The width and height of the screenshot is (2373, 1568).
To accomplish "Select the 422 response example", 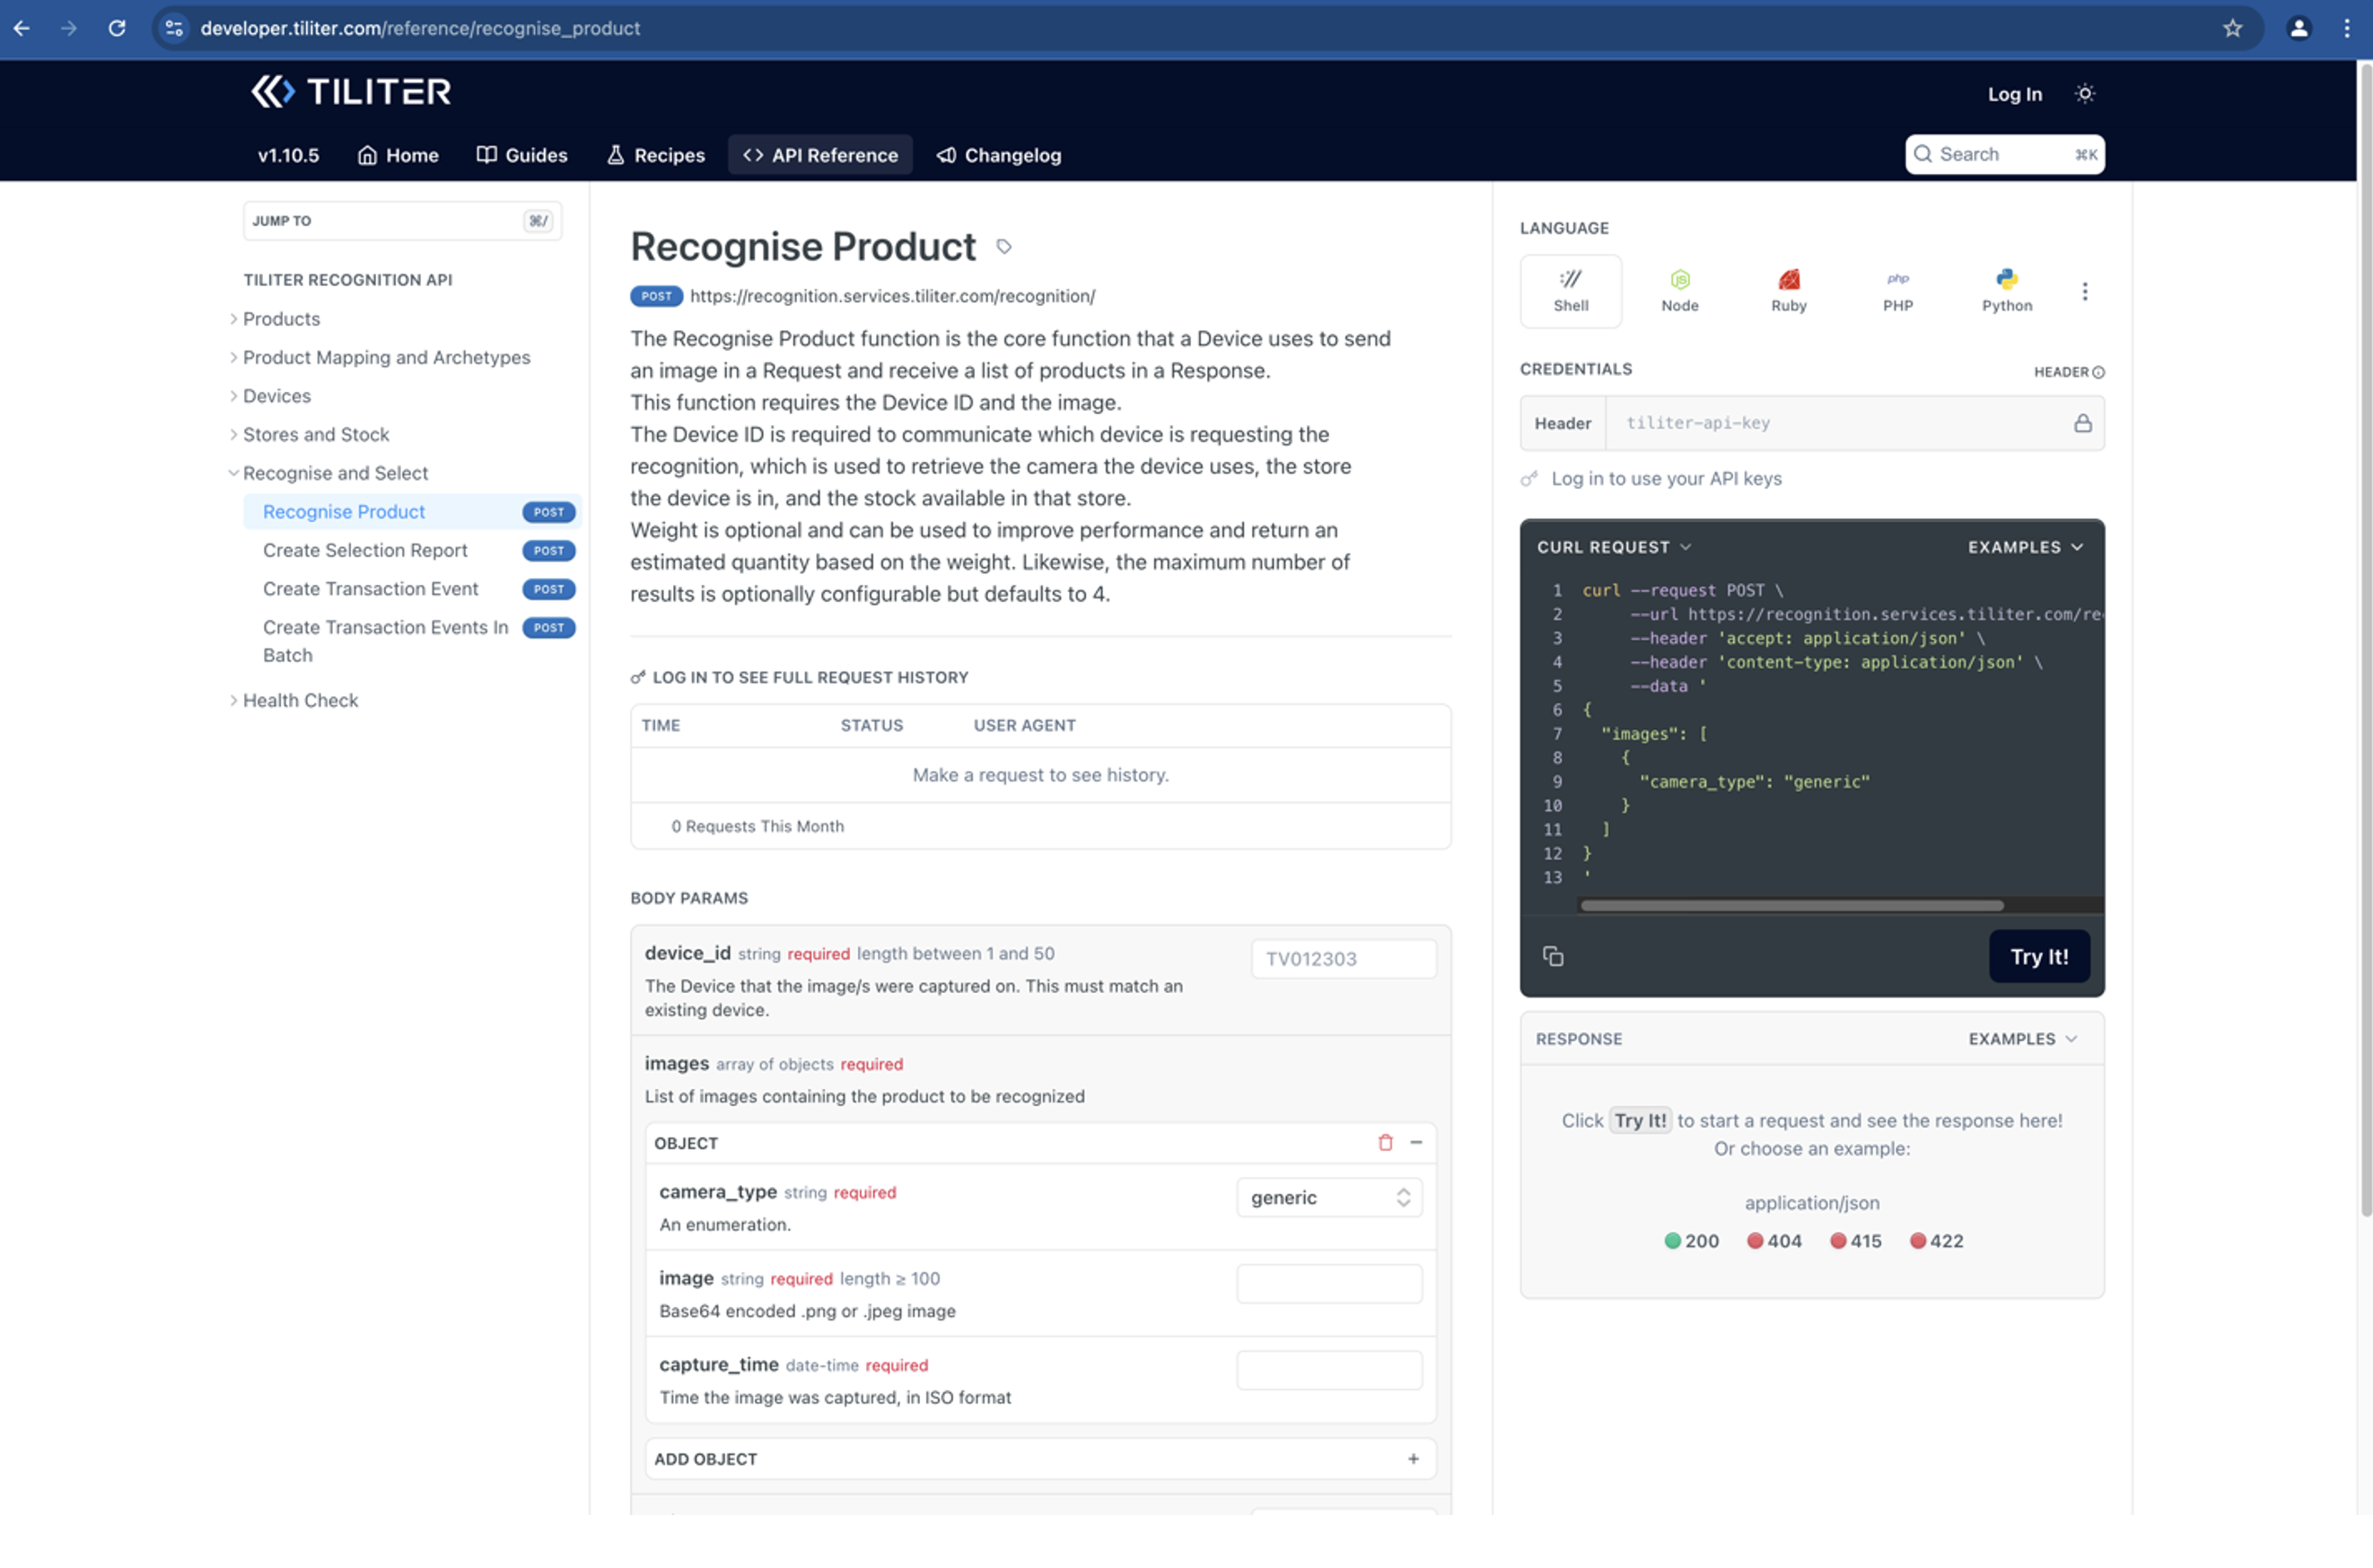I will 1937,1241.
